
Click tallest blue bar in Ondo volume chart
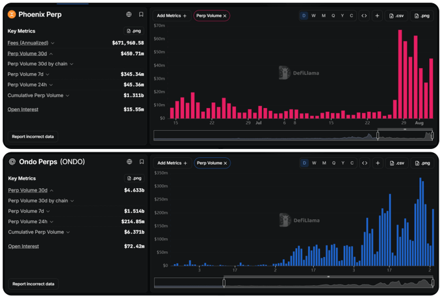click(421, 222)
